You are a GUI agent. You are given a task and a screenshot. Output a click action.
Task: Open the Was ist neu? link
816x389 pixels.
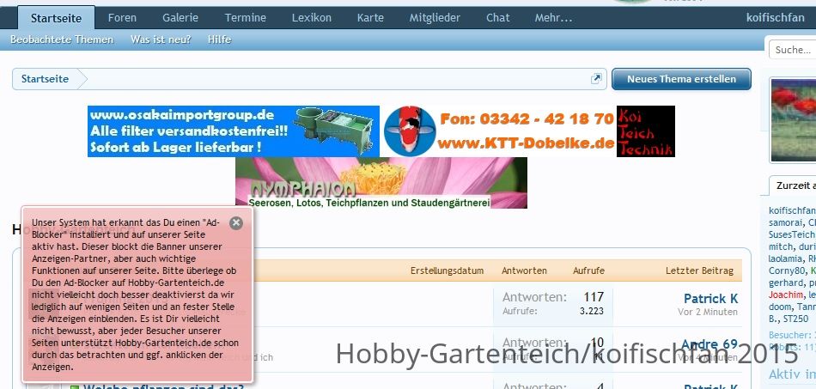click(x=161, y=40)
